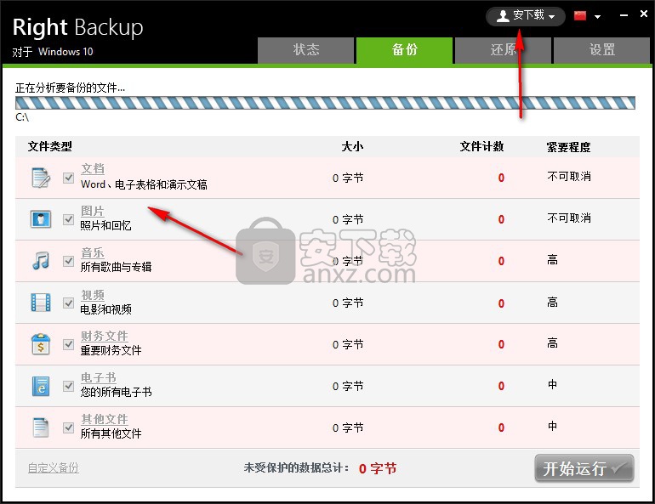Screen dimensions: 655x504
Task: Open the 音乐 music link
Action: (93, 252)
